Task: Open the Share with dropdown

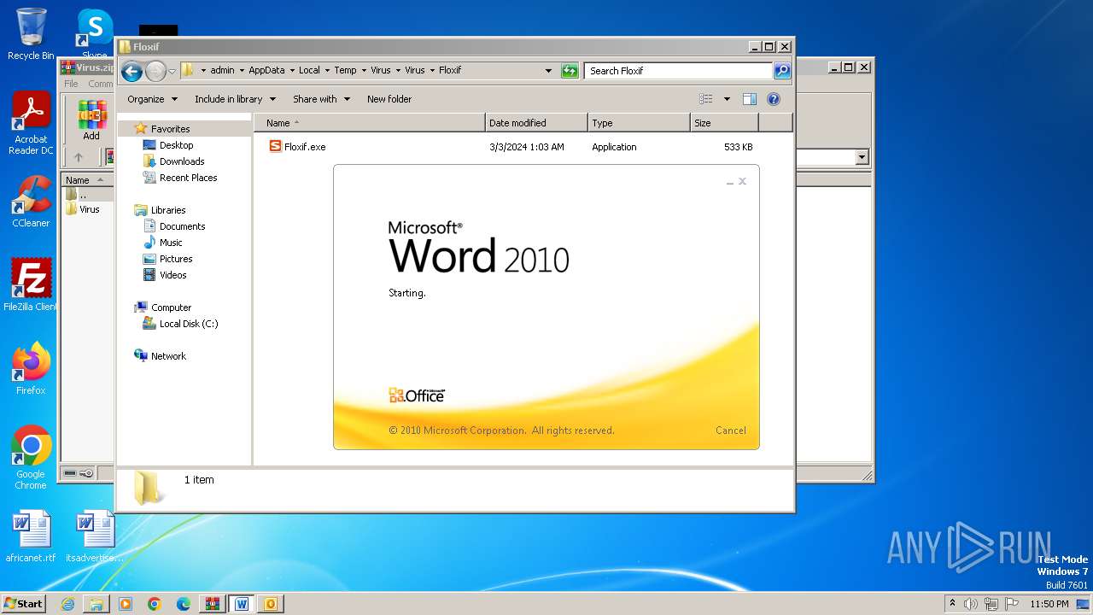Action: pyautogui.click(x=321, y=99)
